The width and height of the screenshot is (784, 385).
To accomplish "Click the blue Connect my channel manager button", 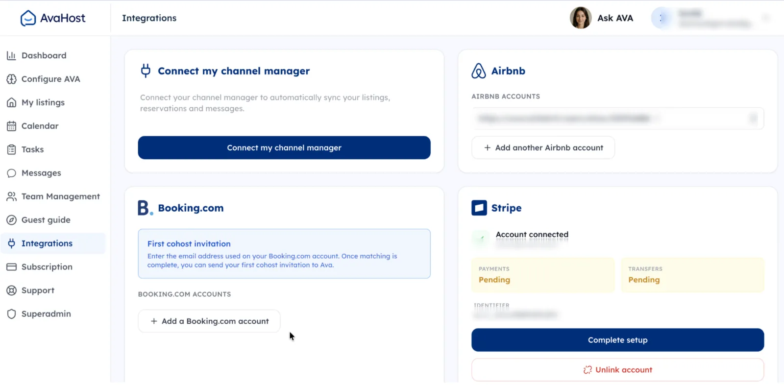I will point(284,147).
